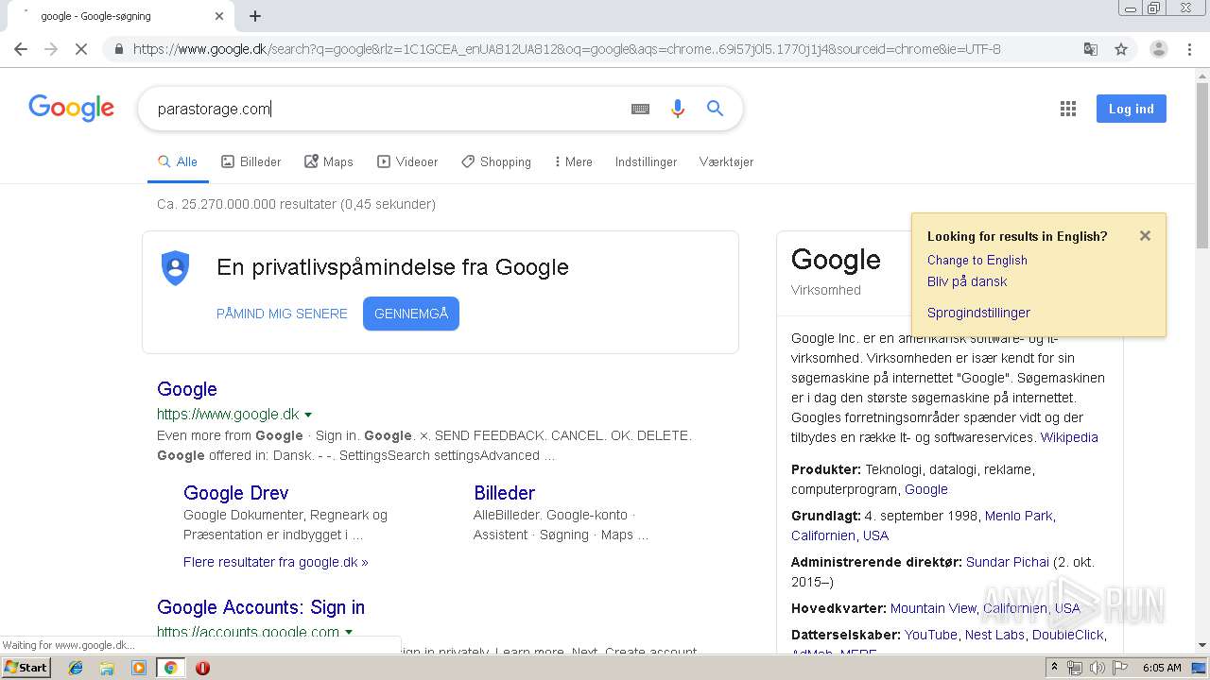This screenshot has height=680, width=1210.
Task: Expand the dropdown arrow beside www.google.dk
Action: pos(308,415)
